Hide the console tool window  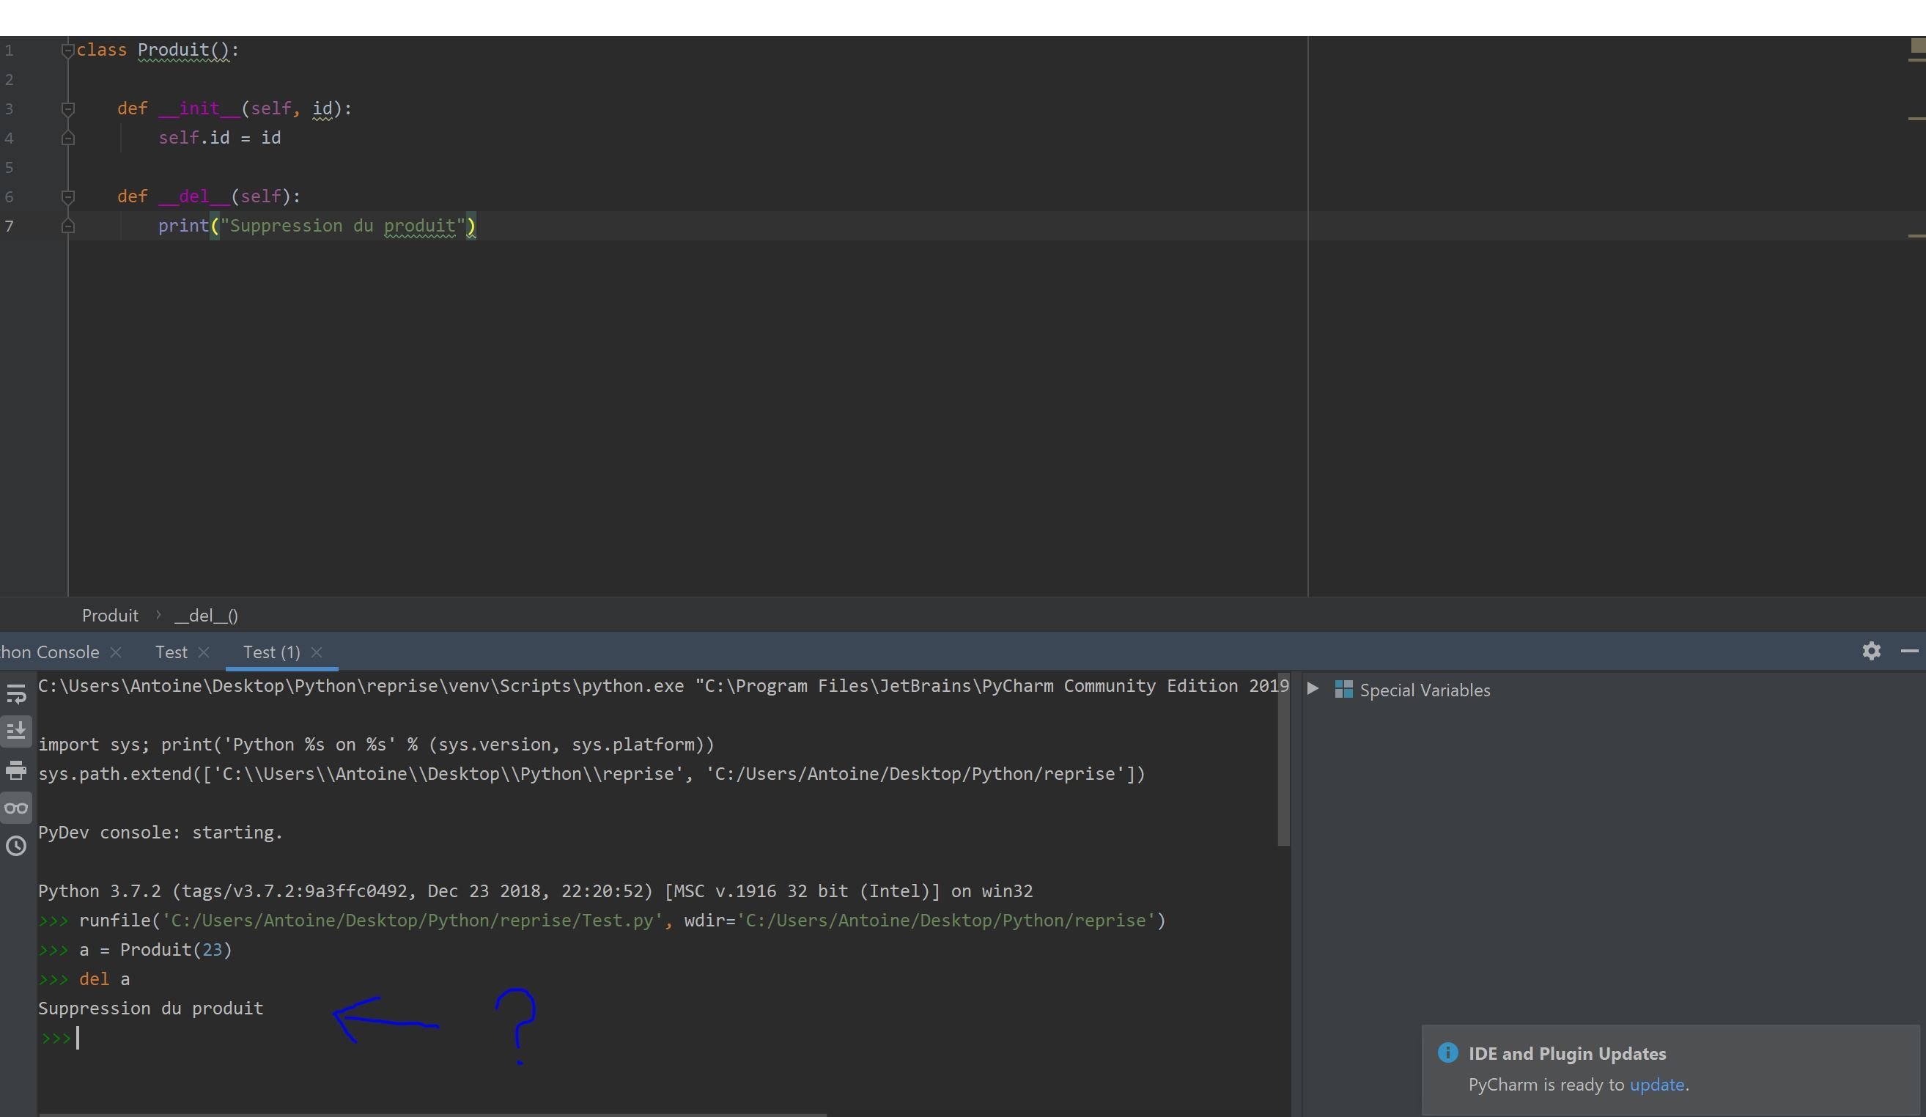(x=1909, y=651)
